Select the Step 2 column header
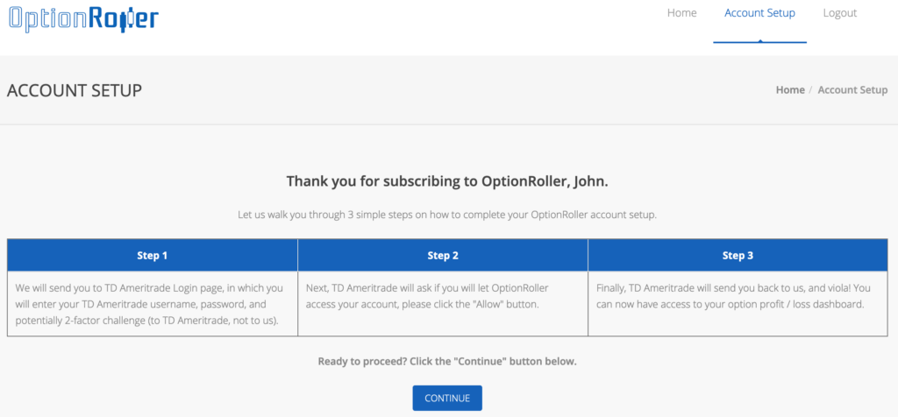Image resolution: width=898 pixels, height=417 pixels. [443, 255]
